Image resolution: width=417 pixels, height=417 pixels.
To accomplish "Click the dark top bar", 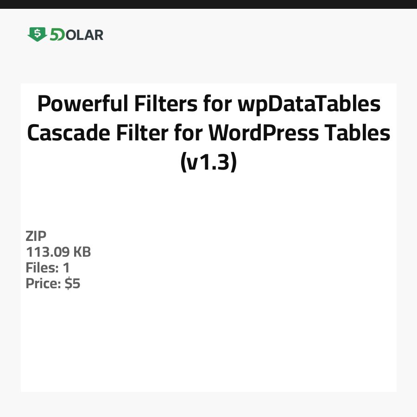I will (208, 4).
